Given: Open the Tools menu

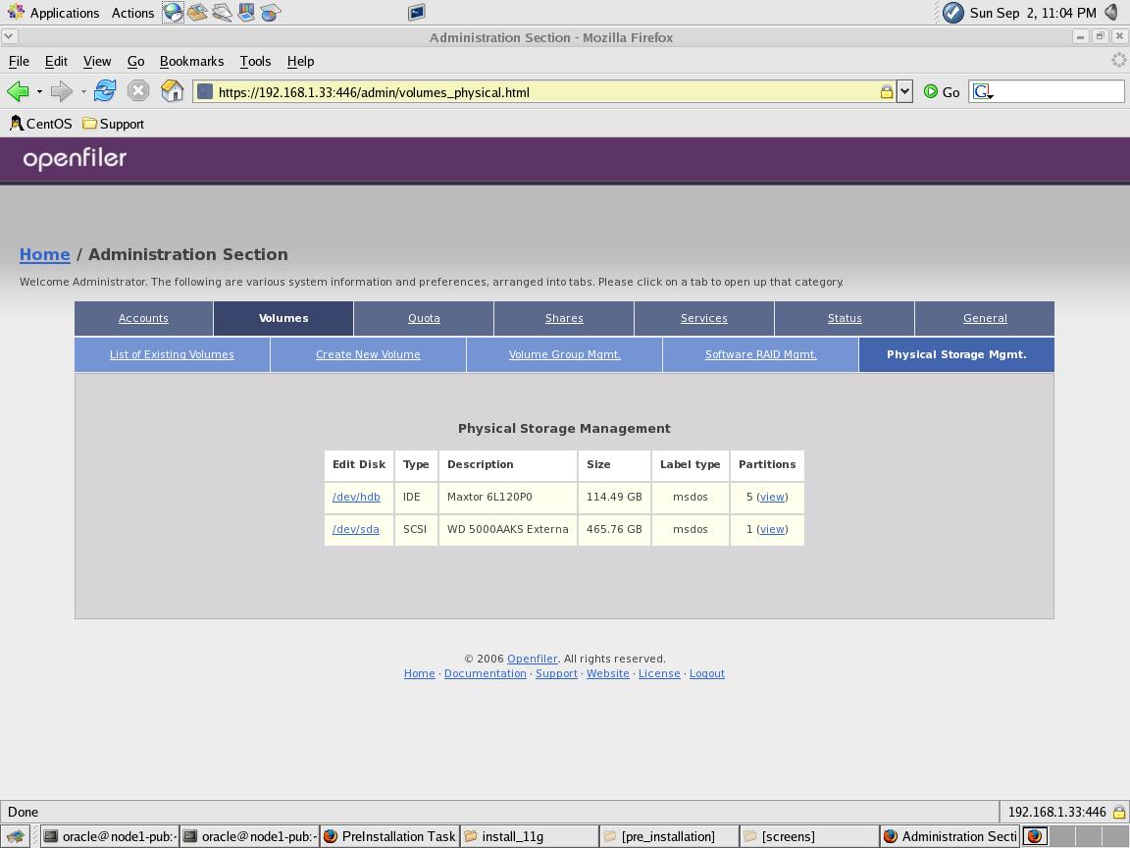Looking at the screenshot, I should coord(255,61).
